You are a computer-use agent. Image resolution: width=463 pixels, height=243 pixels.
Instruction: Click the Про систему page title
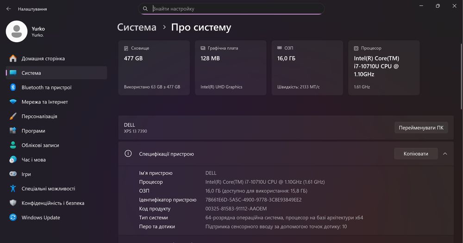tap(201, 27)
